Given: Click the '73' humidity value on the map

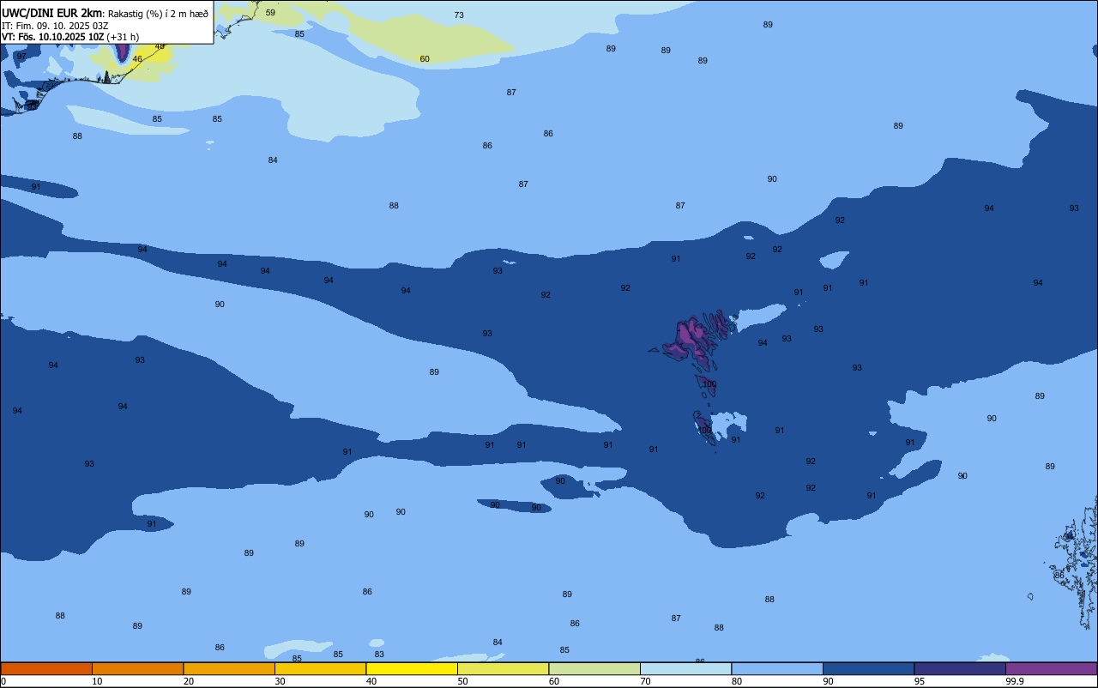Looking at the screenshot, I should 459,15.
